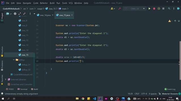Screen dimensions: 181x101
Task: Open Project view mode dropdown
Action: [x=9, y=14]
